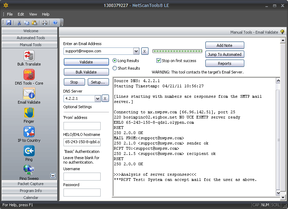Click the SCRL status bar indicator
This screenshot has height=209, width=288.
[x=275, y=205]
